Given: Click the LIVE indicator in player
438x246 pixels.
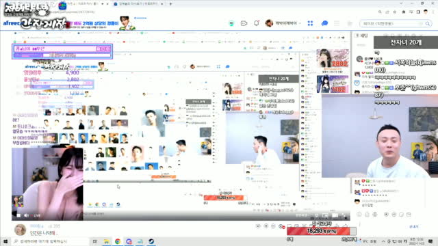Looking at the screenshot, I should click(37, 215).
